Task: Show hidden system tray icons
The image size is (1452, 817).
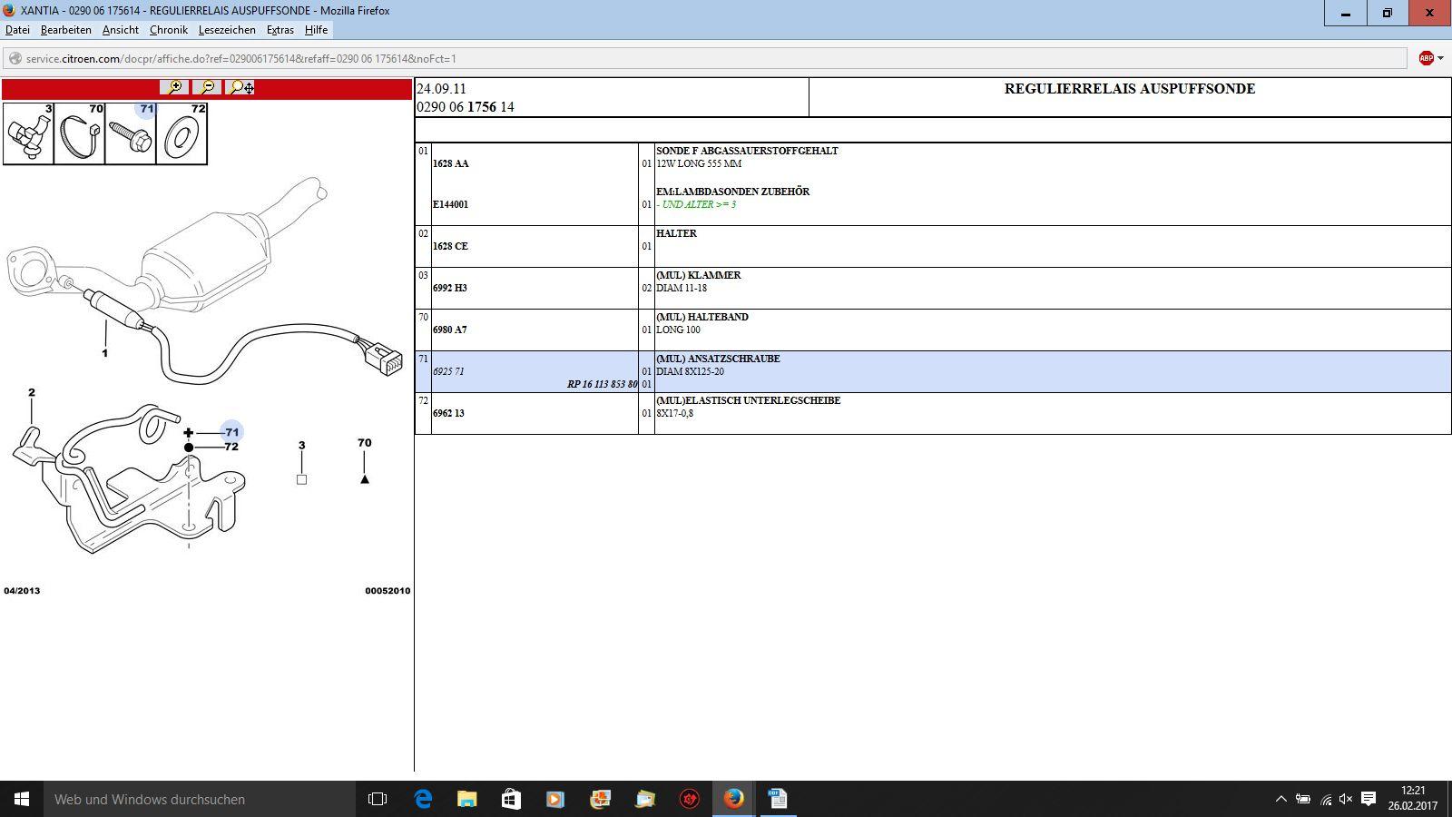Action: point(1280,799)
